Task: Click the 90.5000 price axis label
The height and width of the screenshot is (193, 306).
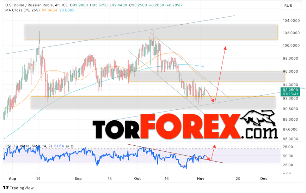Action: click(x=291, y=109)
